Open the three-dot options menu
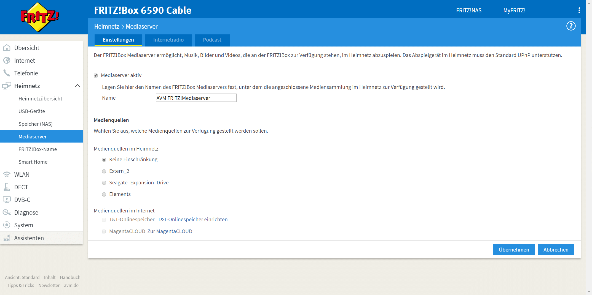 coord(579,10)
